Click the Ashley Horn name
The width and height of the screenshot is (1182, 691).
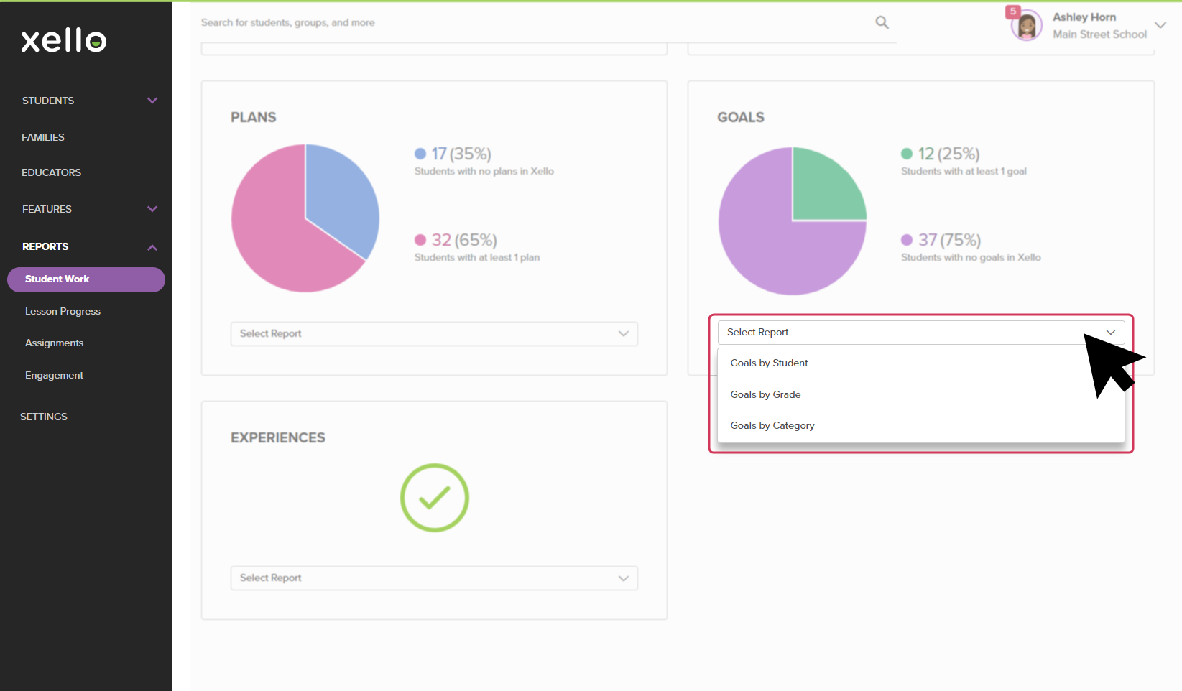pyautogui.click(x=1084, y=17)
